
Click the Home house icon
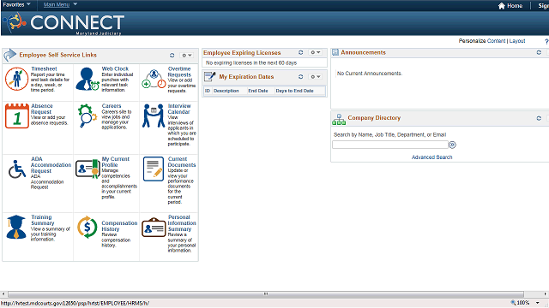501,6
